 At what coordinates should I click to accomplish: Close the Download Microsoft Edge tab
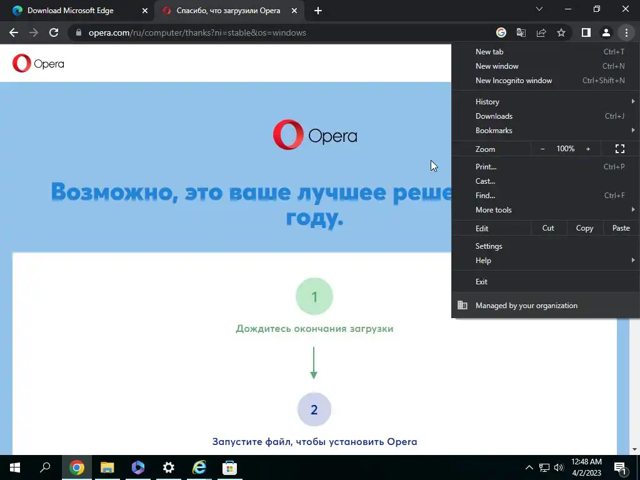pyautogui.click(x=145, y=11)
